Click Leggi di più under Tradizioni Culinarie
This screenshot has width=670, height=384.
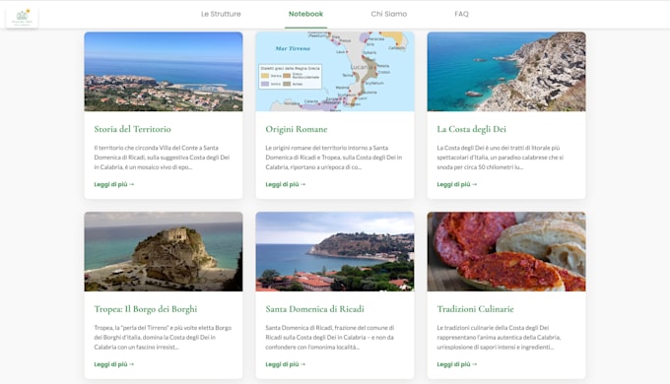pos(457,364)
